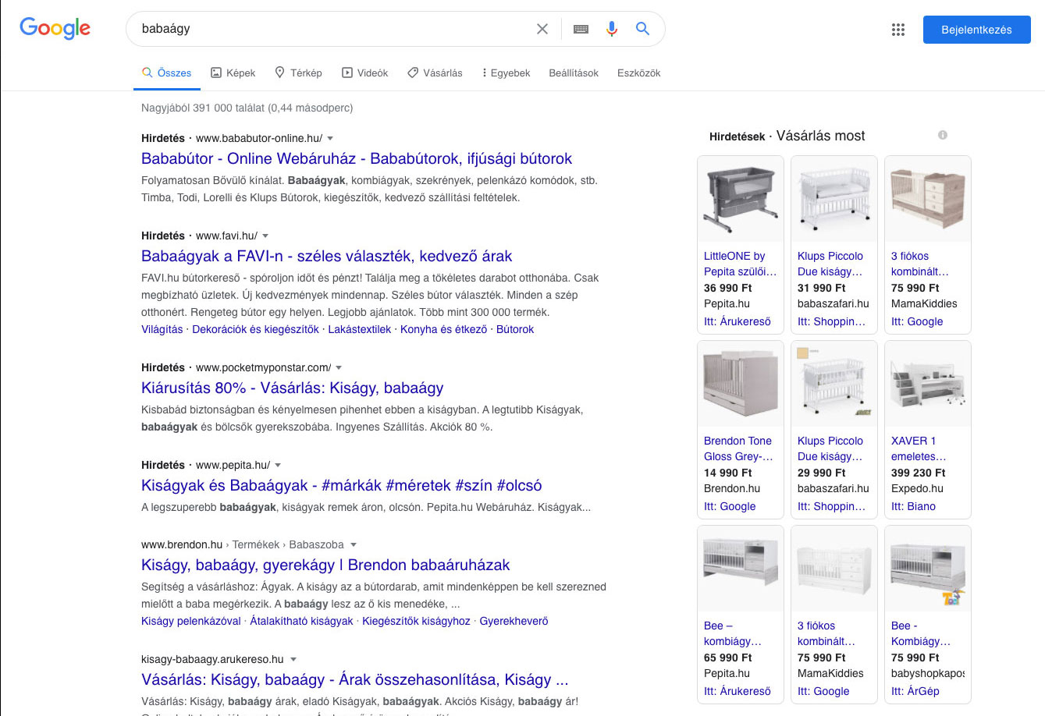1045x716 pixels.
Task: Open the Egyebek menu
Action: (507, 73)
